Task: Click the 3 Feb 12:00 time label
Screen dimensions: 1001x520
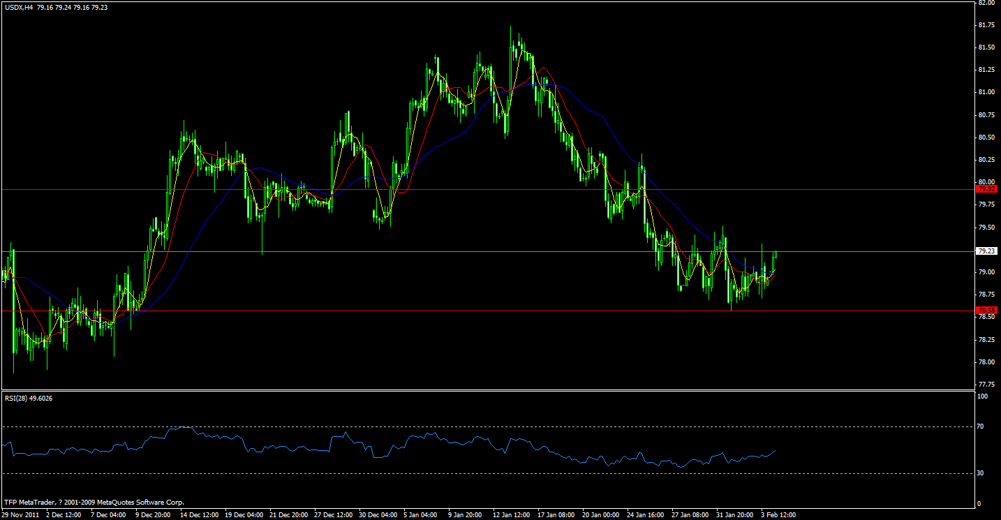Action: [778, 514]
